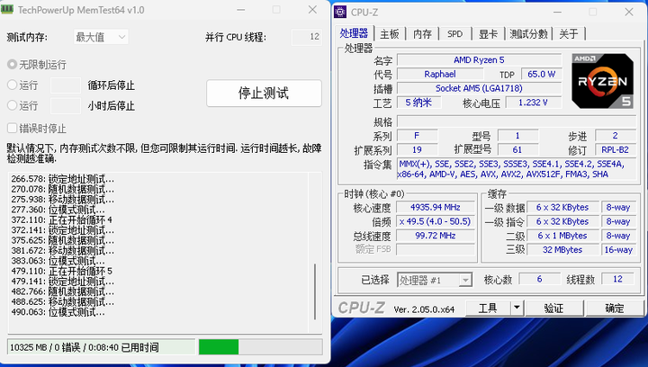The image size is (648, 367).
Task: Click the CPU-Z title bar app icon
Action: pyautogui.click(x=340, y=12)
